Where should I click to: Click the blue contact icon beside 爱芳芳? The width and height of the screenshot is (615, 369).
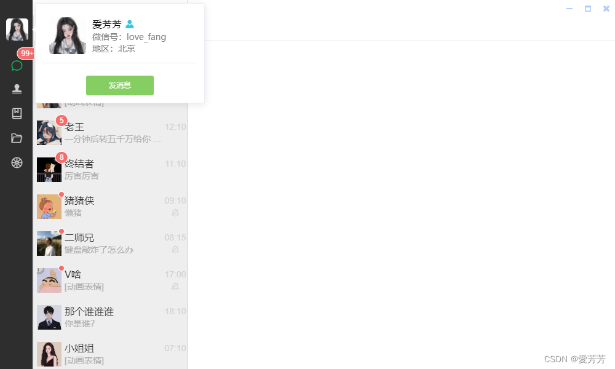click(129, 25)
